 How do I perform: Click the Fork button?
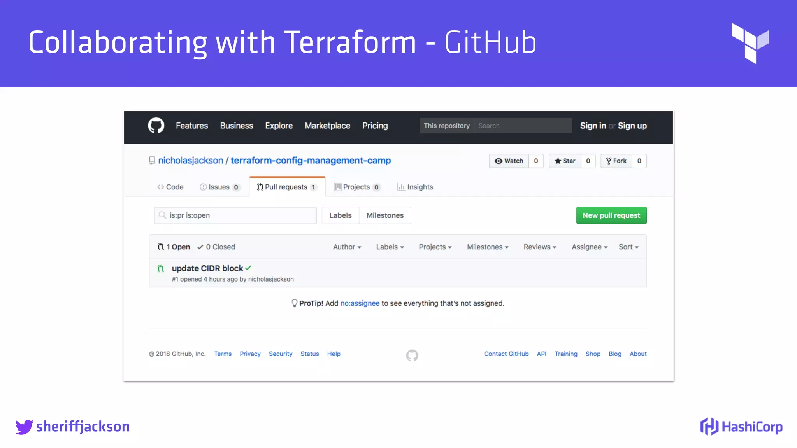point(616,161)
